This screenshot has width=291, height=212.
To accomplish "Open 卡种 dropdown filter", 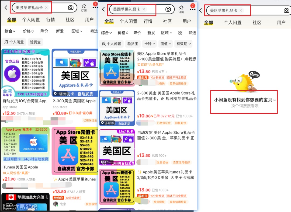I will tap(150, 44).
